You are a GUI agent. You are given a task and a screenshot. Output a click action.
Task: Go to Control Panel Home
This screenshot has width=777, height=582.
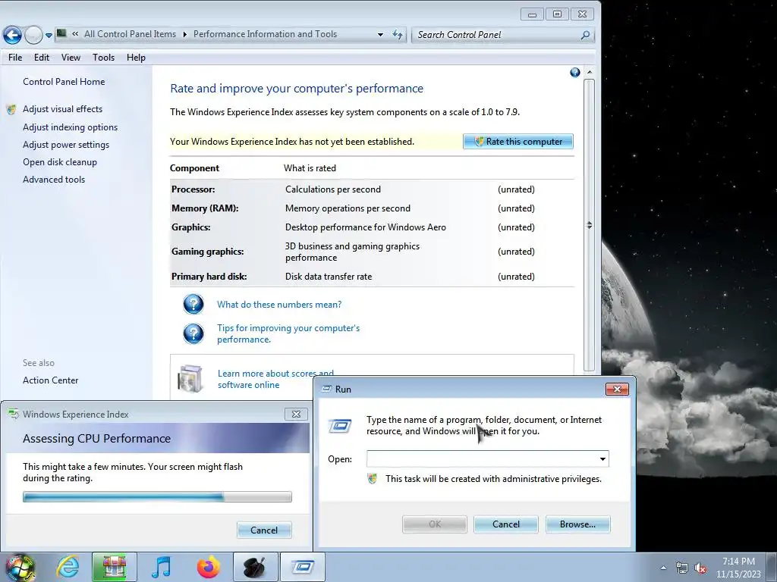[x=64, y=82]
